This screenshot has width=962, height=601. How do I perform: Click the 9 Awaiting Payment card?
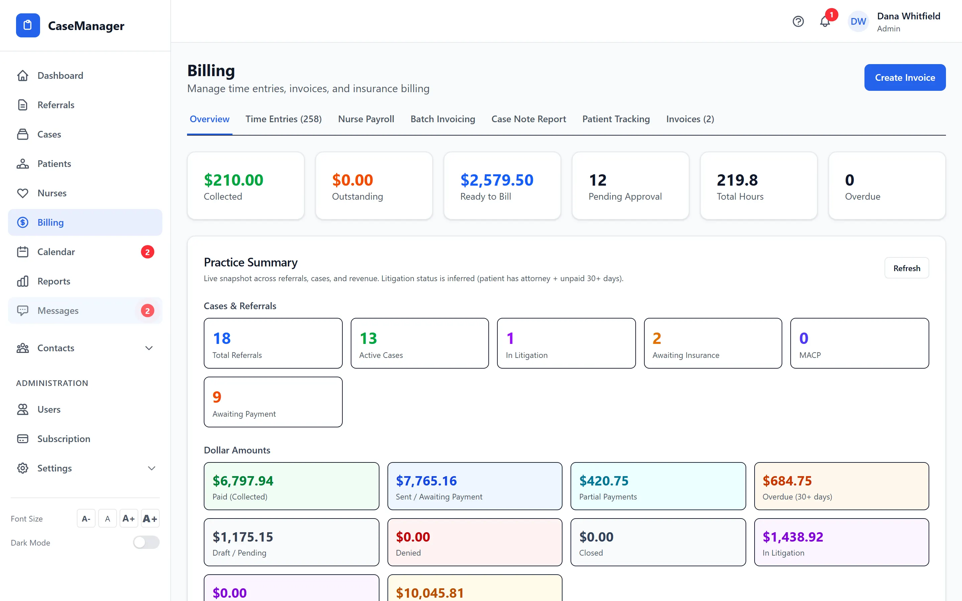273,402
